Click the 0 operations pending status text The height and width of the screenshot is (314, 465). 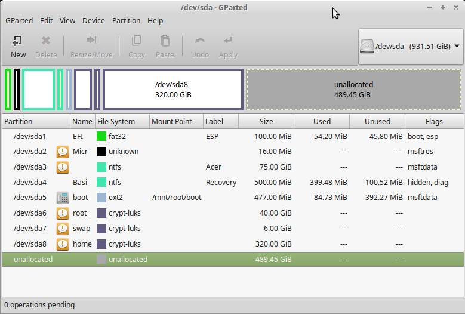39,305
